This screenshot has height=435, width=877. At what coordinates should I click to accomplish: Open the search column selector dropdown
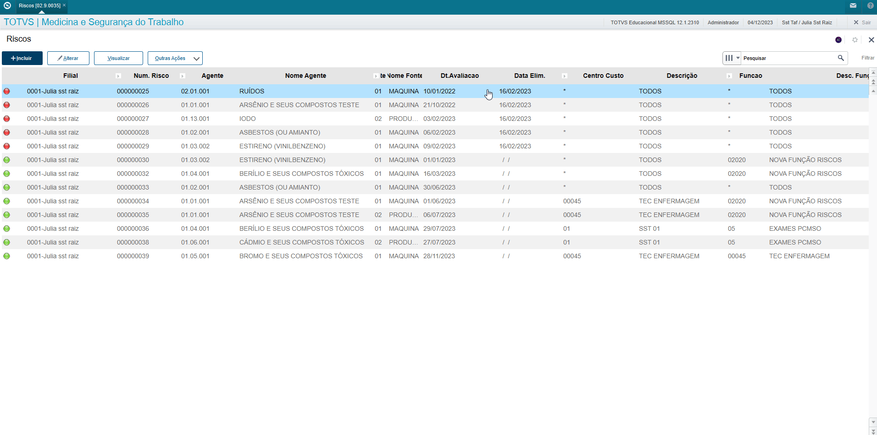[x=732, y=58]
